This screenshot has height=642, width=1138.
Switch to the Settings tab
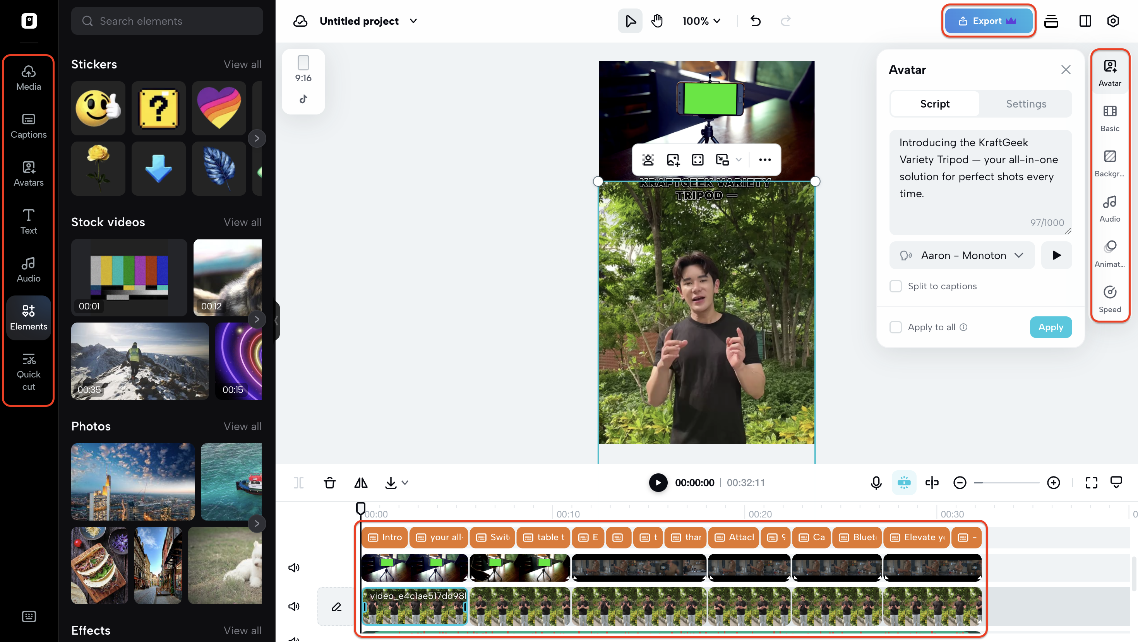point(1026,104)
